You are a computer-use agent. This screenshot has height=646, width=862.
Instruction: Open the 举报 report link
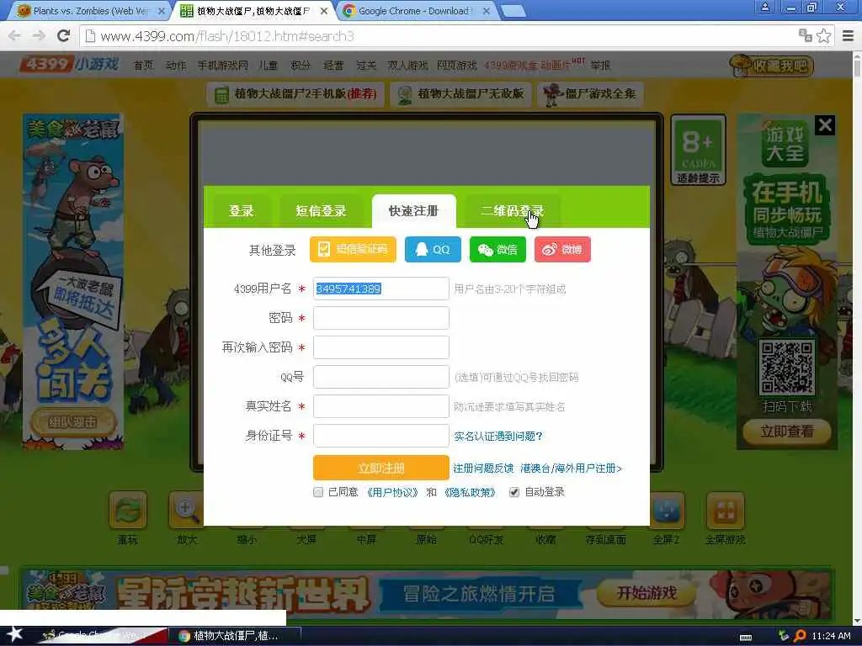coord(601,66)
